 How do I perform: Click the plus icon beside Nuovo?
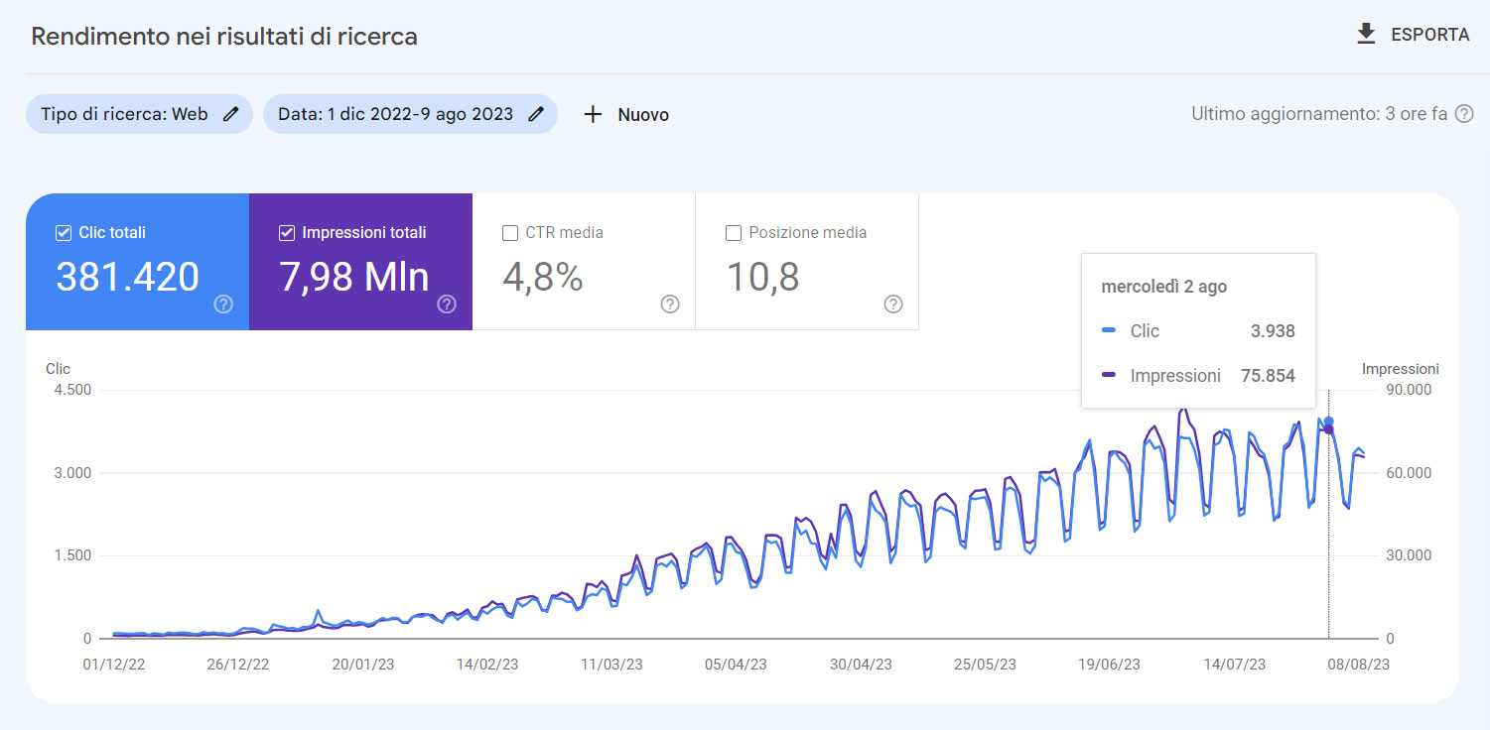(593, 114)
